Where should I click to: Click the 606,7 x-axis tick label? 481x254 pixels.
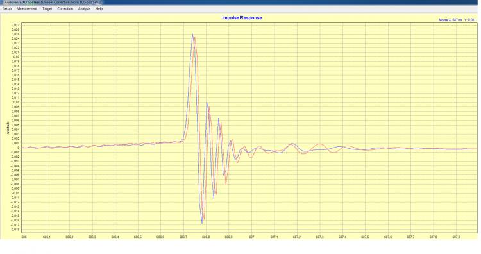[183, 237]
